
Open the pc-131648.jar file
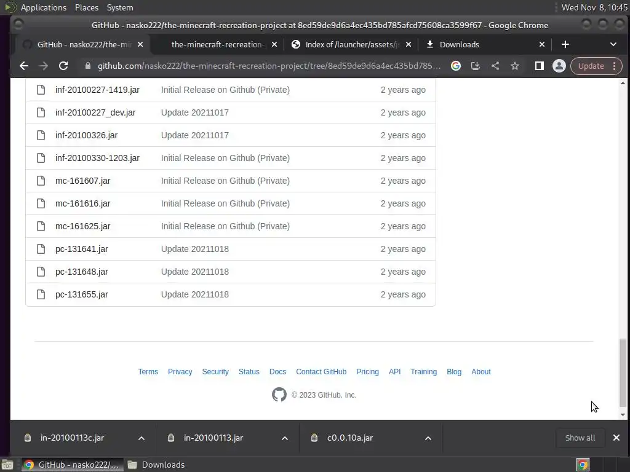(x=82, y=272)
